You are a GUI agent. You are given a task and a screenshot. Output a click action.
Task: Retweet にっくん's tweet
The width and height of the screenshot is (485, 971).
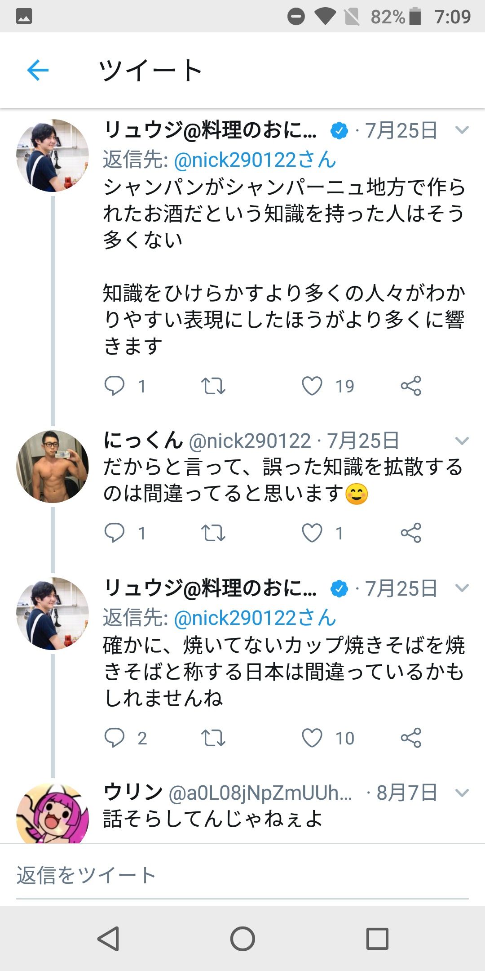point(213,533)
